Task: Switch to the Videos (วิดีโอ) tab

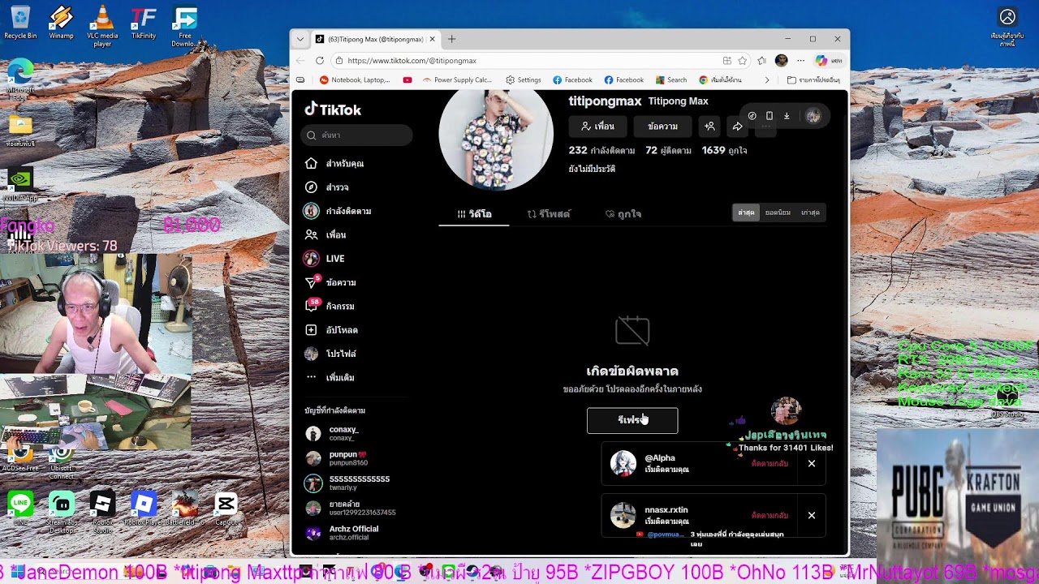Action: tap(474, 214)
